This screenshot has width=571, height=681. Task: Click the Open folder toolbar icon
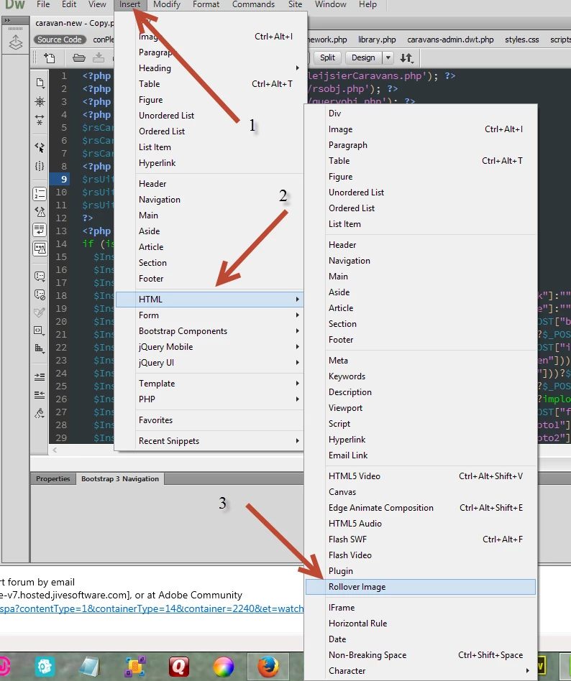pos(78,57)
